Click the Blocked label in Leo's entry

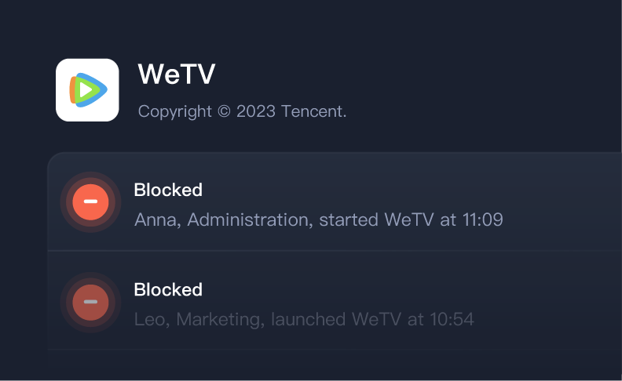point(168,290)
